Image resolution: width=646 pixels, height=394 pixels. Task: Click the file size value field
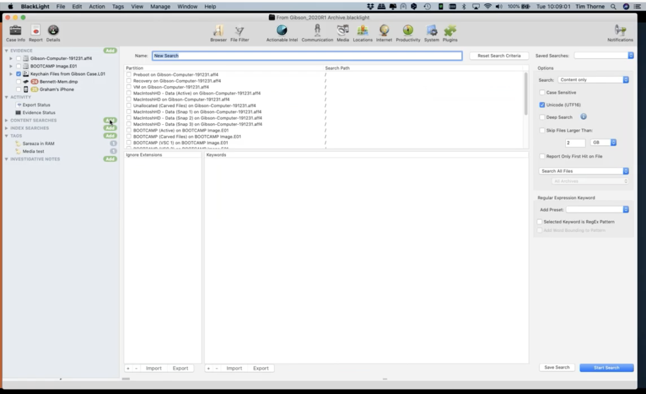(x=575, y=143)
